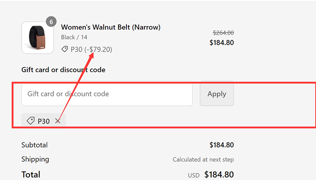
Task: Click the crossed-out $264.00 original price
Action: [x=223, y=33]
